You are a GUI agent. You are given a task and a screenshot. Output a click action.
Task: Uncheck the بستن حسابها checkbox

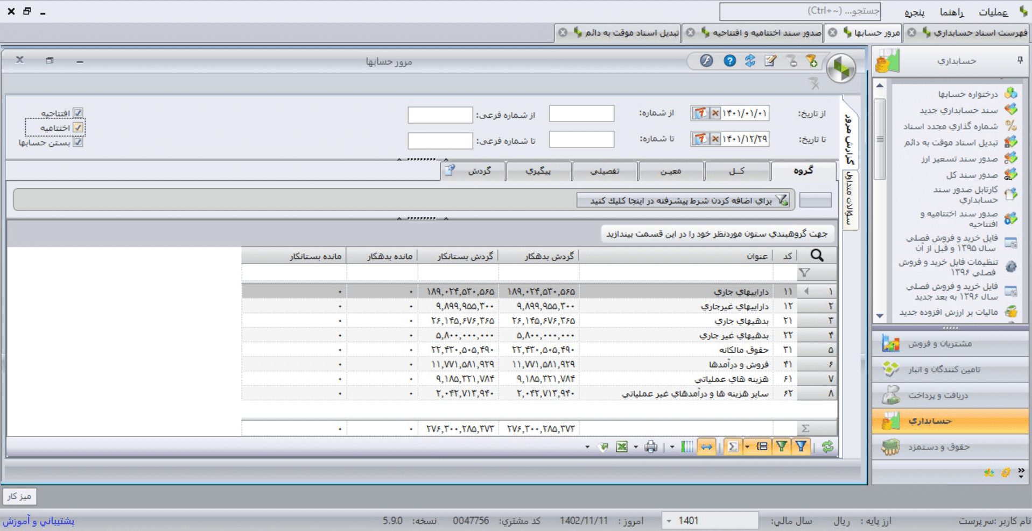click(x=78, y=143)
